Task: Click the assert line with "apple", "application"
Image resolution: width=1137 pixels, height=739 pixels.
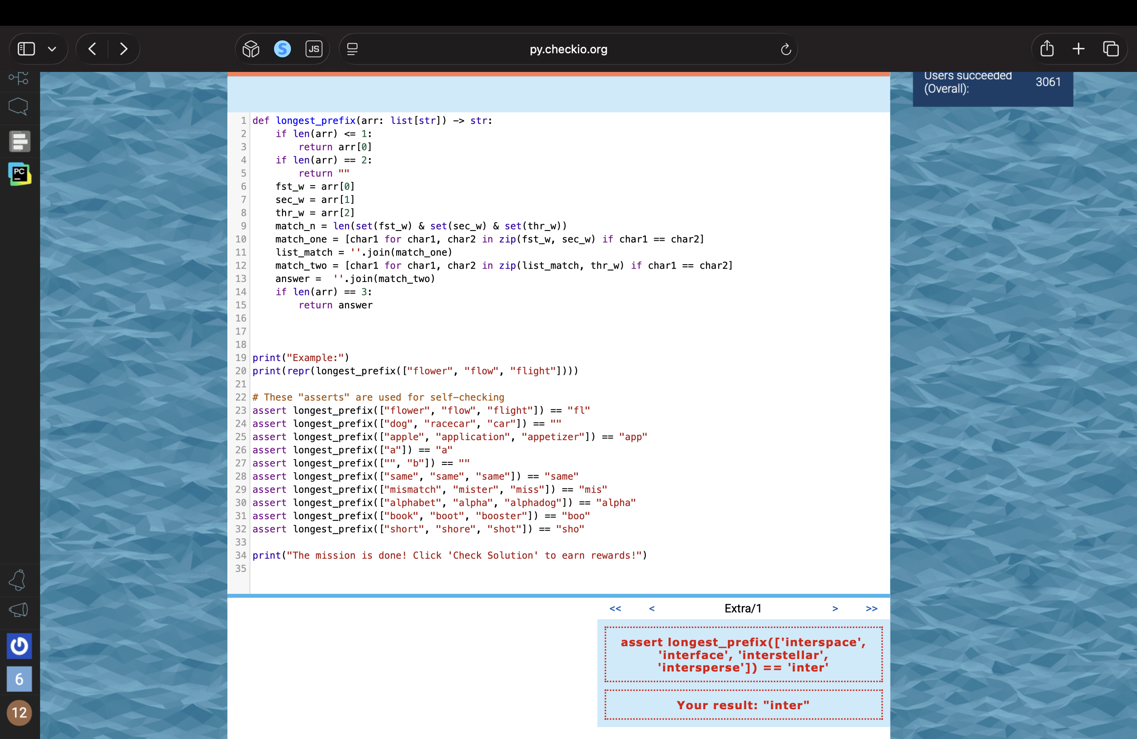Action: (450, 437)
